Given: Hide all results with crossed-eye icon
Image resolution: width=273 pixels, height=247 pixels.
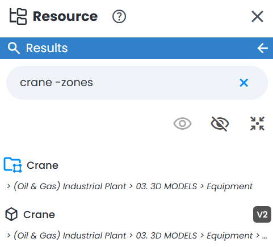Looking at the screenshot, I should pos(220,123).
